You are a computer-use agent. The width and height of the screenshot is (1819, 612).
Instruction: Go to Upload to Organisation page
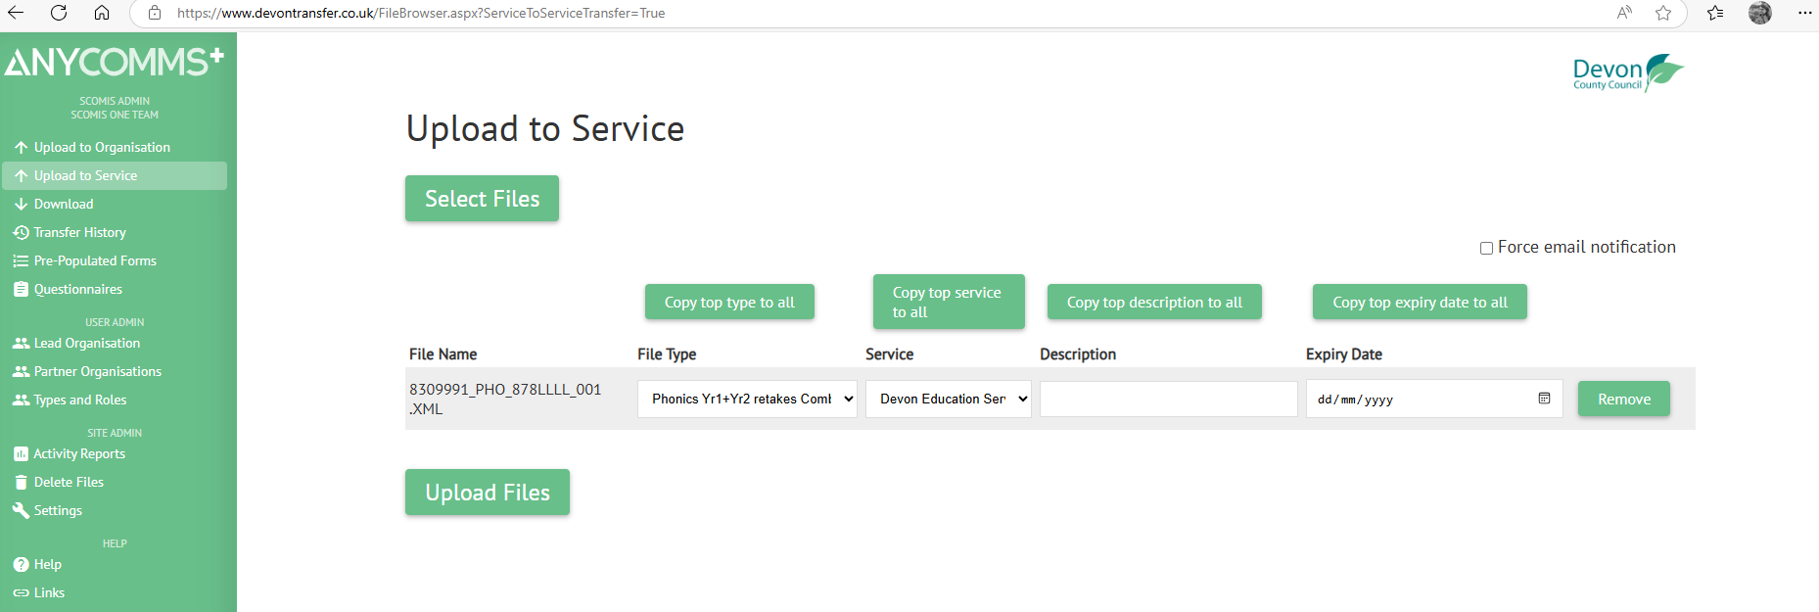pos(102,147)
